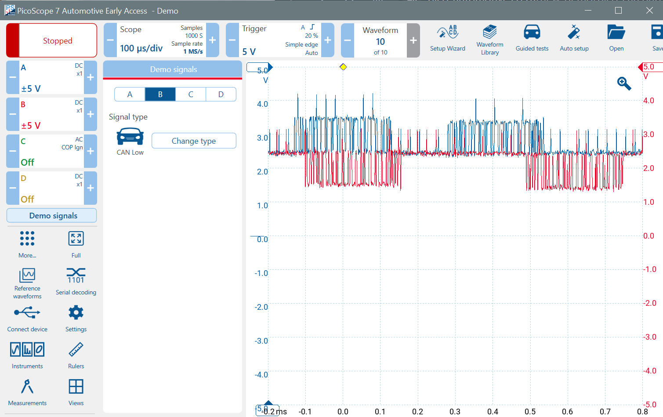The height and width of the screenshot is (417, 663).
Task: Go to previous waveform buffer
Action: [x=348, y=40]
